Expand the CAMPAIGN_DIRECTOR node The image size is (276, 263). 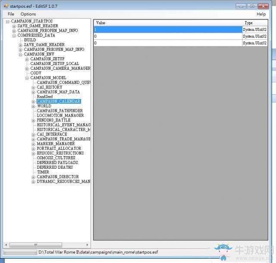[33, 177]
